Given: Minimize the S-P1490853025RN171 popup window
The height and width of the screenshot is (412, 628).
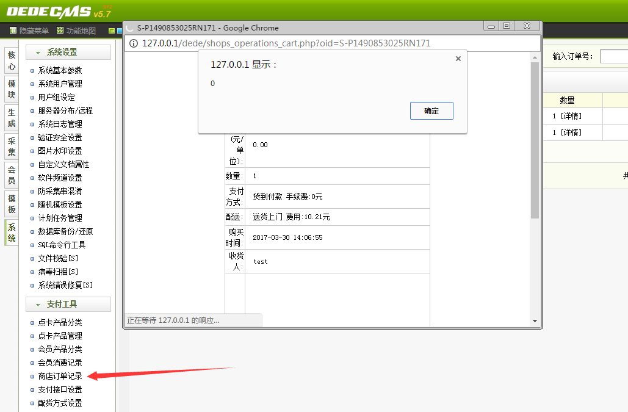Looking at the screenshot, I should [491, 26].
